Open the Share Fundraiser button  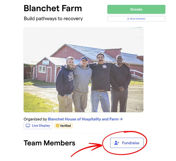pos(136,19)
